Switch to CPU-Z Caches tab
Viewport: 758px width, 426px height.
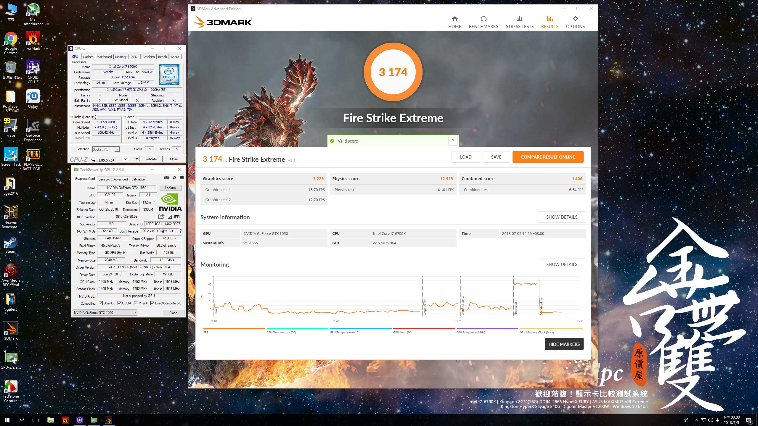click(88, 57)
